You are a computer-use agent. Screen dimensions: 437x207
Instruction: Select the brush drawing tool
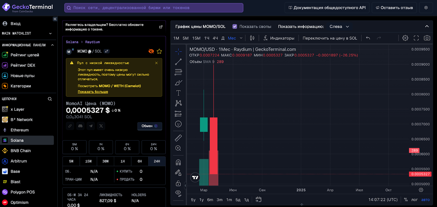click(x=178, y=83)
